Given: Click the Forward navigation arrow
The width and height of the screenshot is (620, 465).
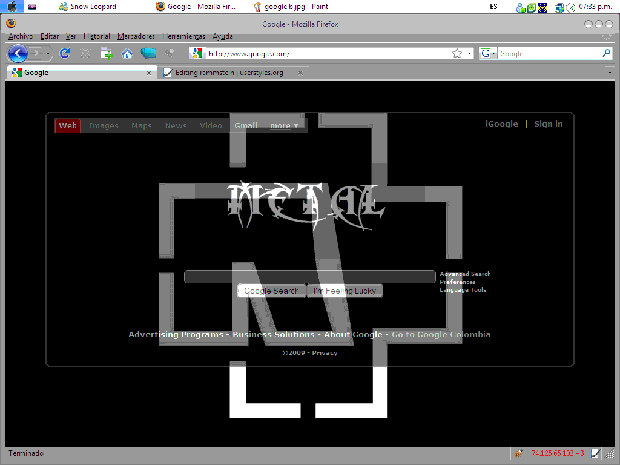Looking at the screenshot, I should click(36, 53).
